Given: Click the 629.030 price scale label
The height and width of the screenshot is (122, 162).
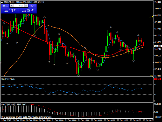Looking at the screenshot, I should point(158,42).
